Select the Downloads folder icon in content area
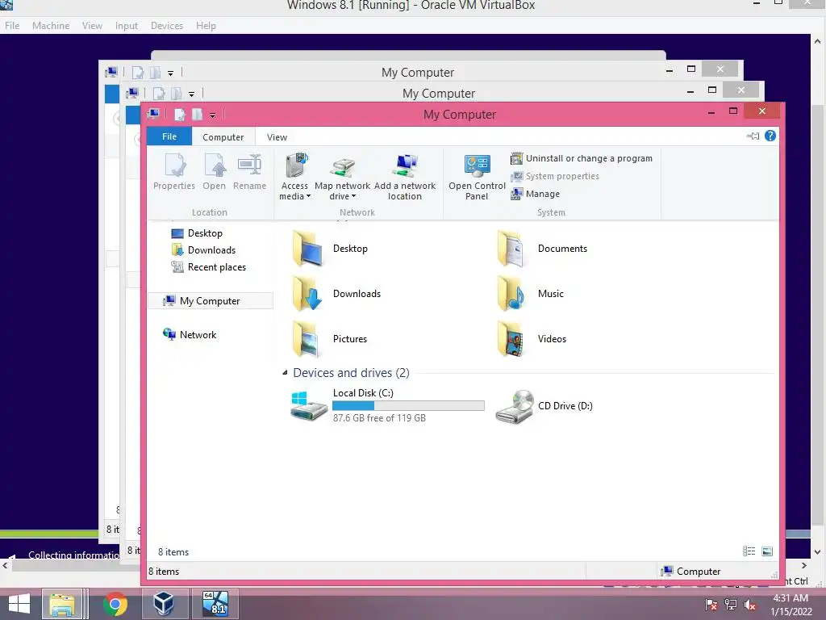The image size is (826, 620). tap(307, 294)
